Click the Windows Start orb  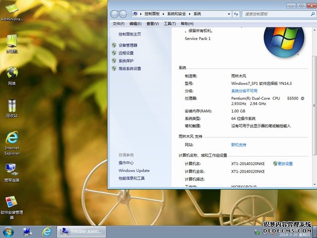pos(8,232)
